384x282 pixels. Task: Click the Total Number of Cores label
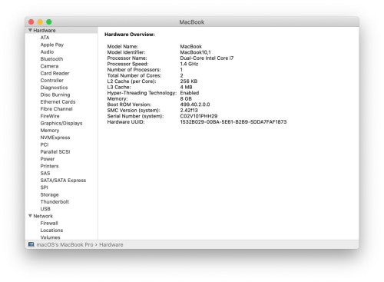click(134, 75)
